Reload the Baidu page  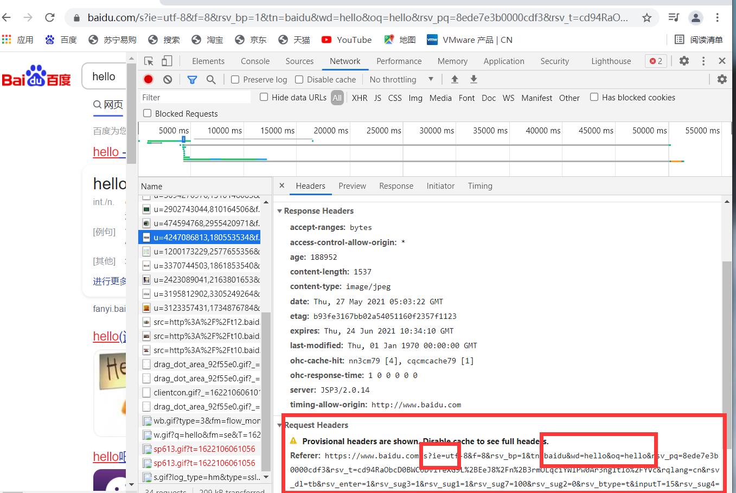(49, 17)
